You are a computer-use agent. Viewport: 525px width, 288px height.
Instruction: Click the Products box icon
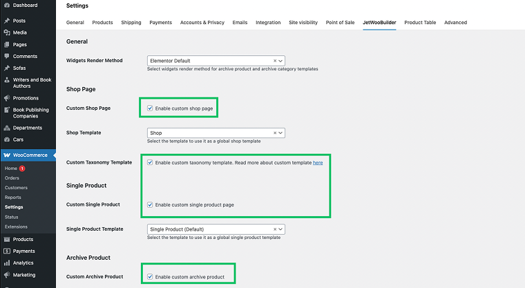pos(7,240)
